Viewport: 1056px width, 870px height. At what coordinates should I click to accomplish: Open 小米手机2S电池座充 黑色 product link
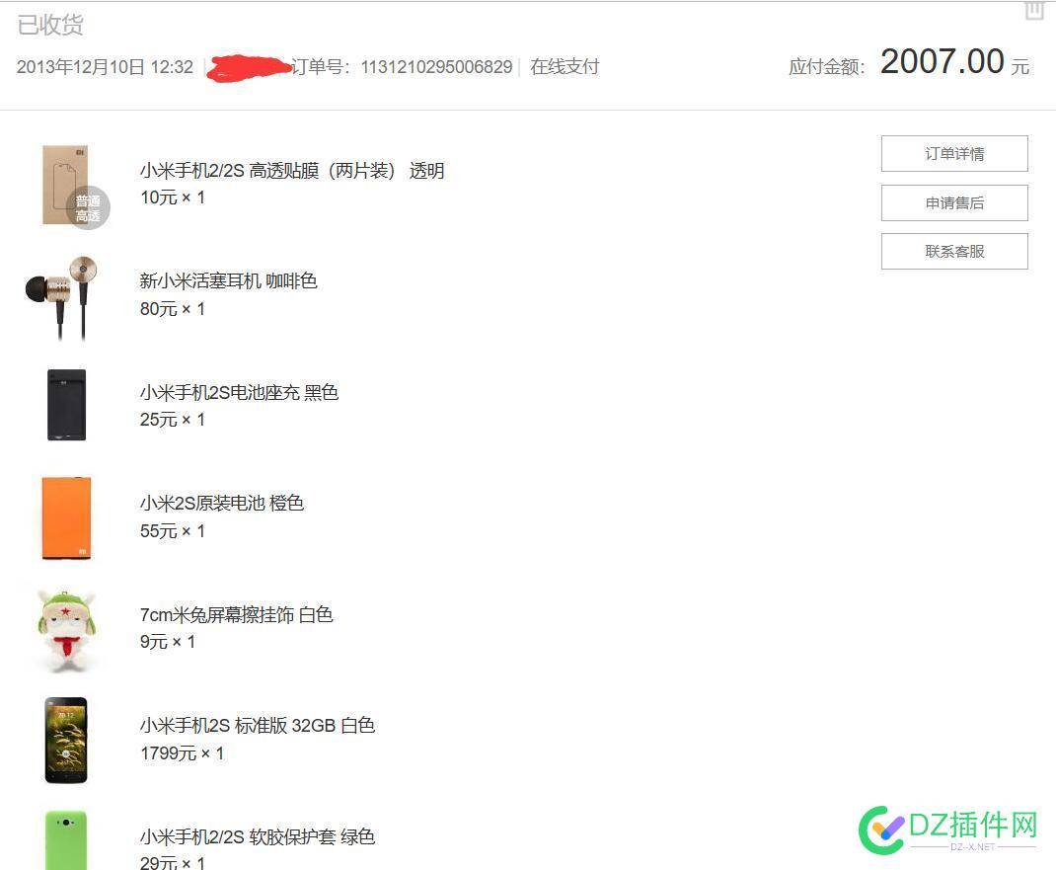[x=239, y=392]
